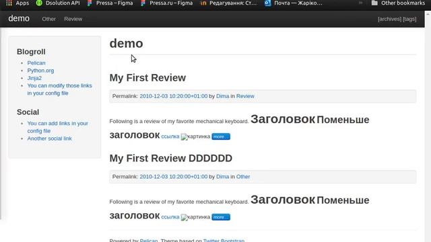
Task: Open the Jinja2 blogroll link
Action: [34, 78]
